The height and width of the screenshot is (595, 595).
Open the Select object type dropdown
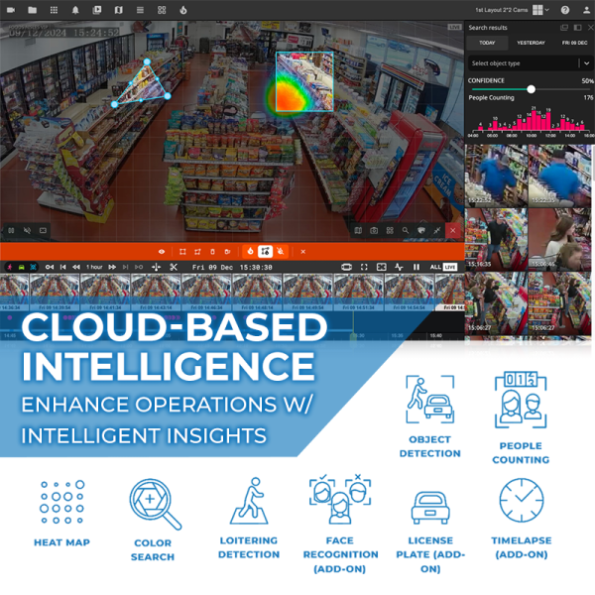pos(530,62)
